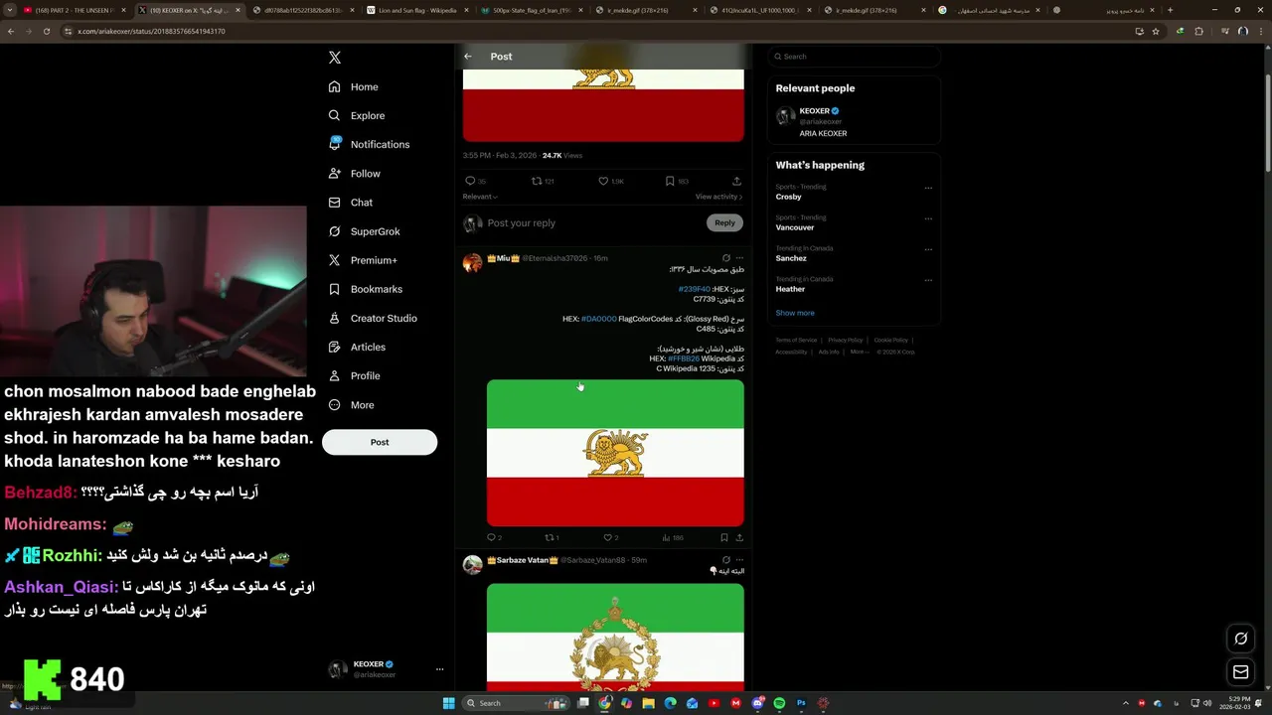Open more options for Heather trend

[x=928, y=280]
